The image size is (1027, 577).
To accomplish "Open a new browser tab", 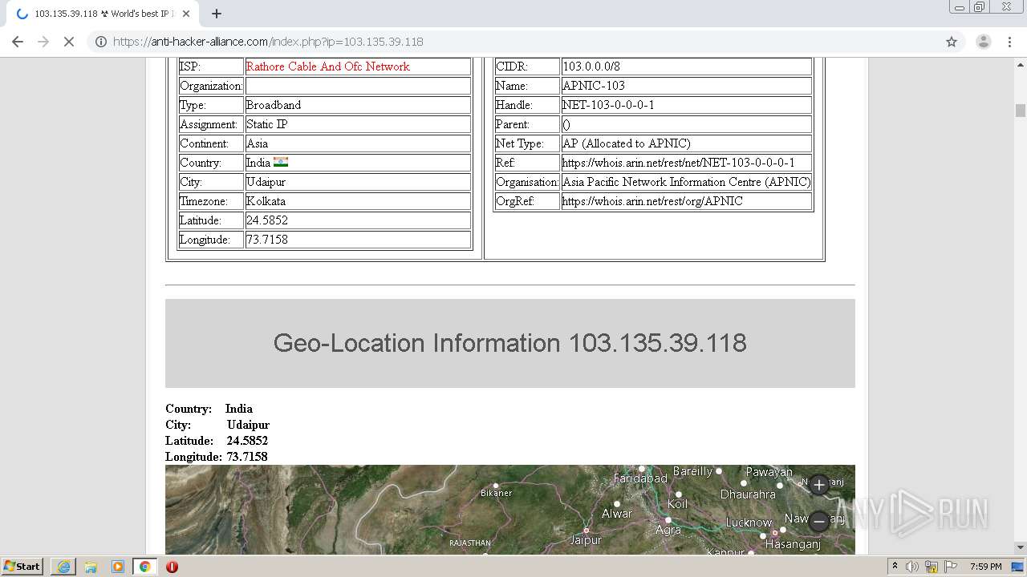I will 217,14.
